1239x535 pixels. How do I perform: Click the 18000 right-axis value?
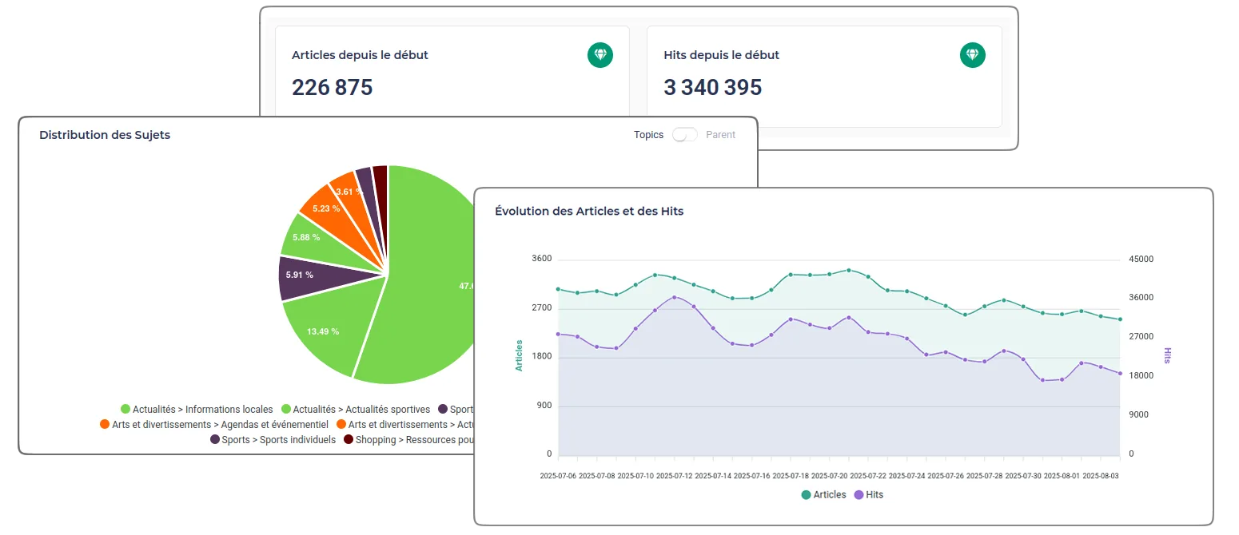point(1141,376)
